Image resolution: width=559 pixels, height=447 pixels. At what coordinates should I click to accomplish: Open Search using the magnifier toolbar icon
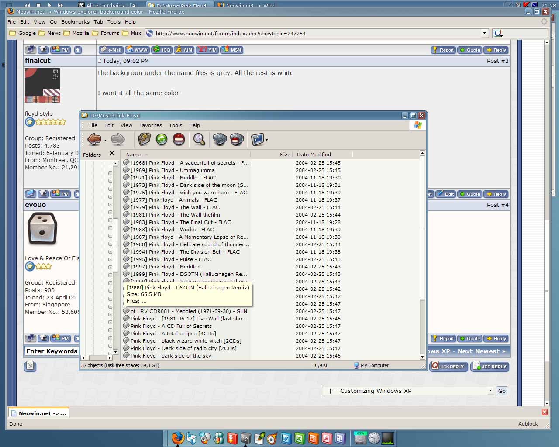point(199,140)
